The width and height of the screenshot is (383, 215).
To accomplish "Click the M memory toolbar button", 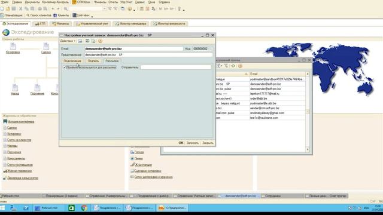I will pos(160,9).
